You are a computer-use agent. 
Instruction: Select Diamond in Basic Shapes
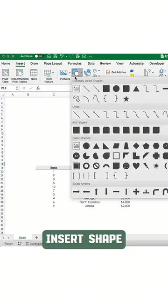point(136,146)
